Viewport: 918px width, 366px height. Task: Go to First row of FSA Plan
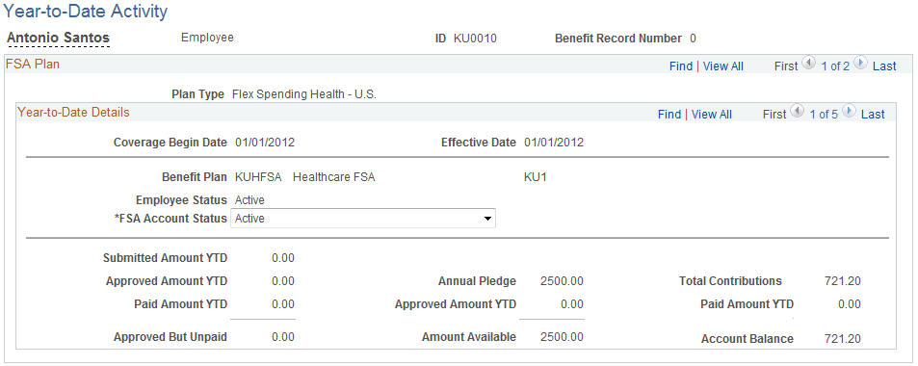(x=786, y=66)
